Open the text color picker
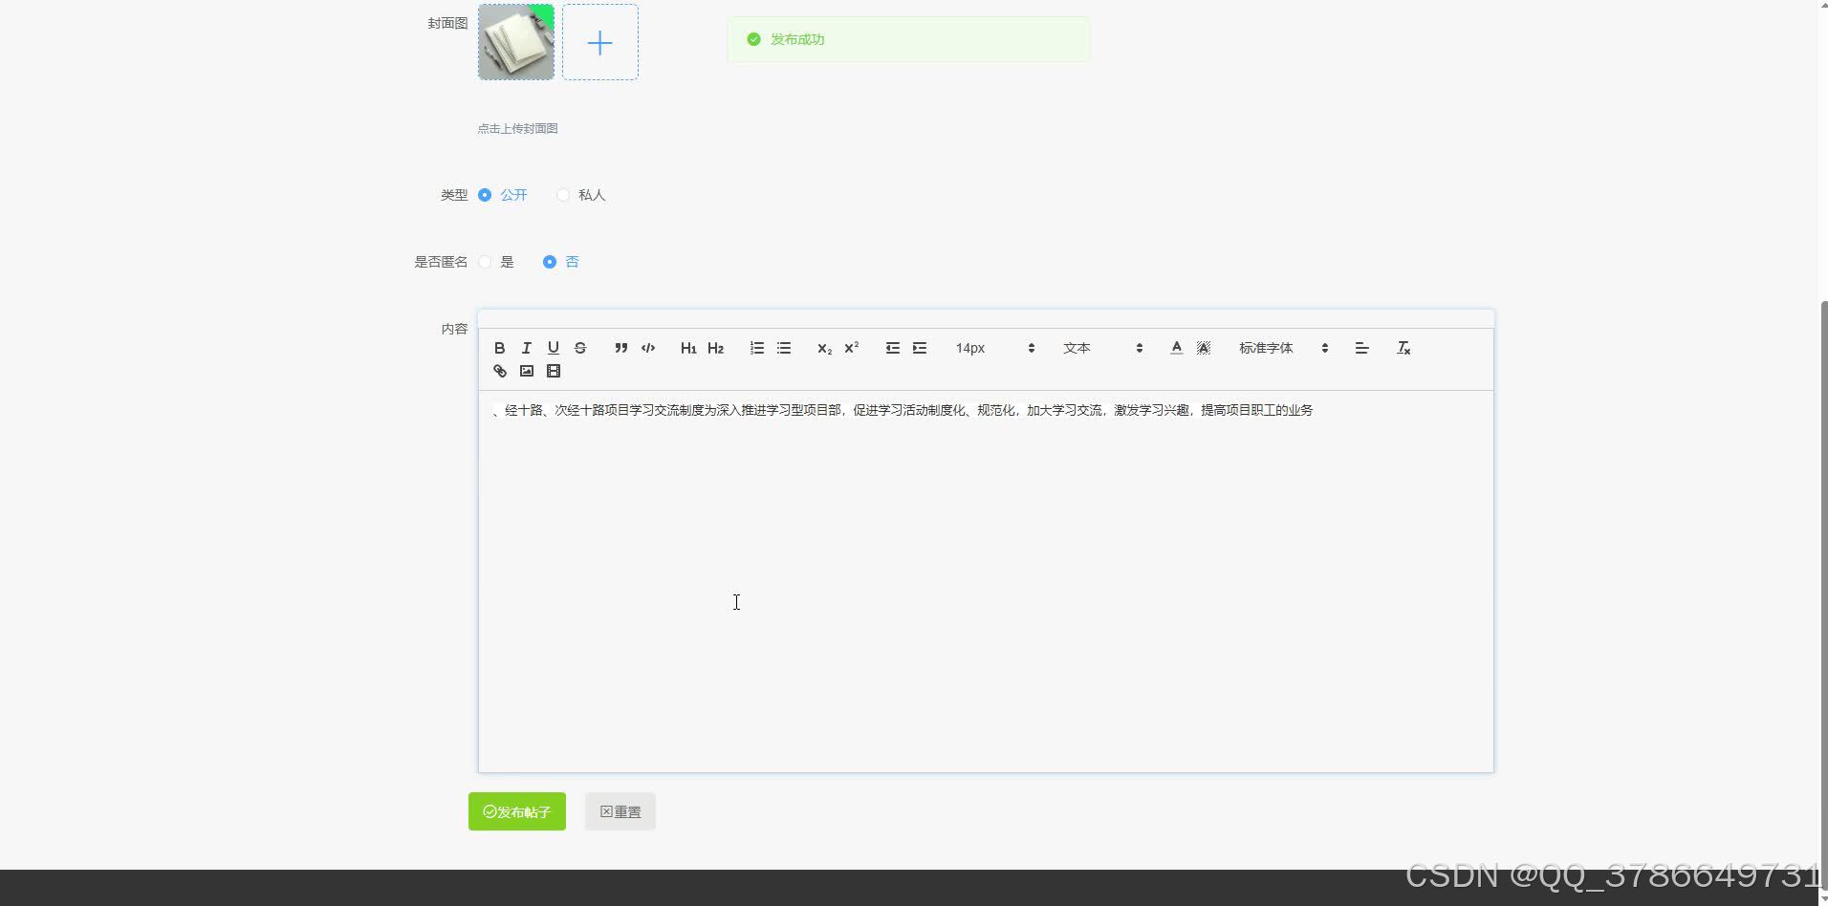This screenshot has width=1828, height=906. 1177,348
